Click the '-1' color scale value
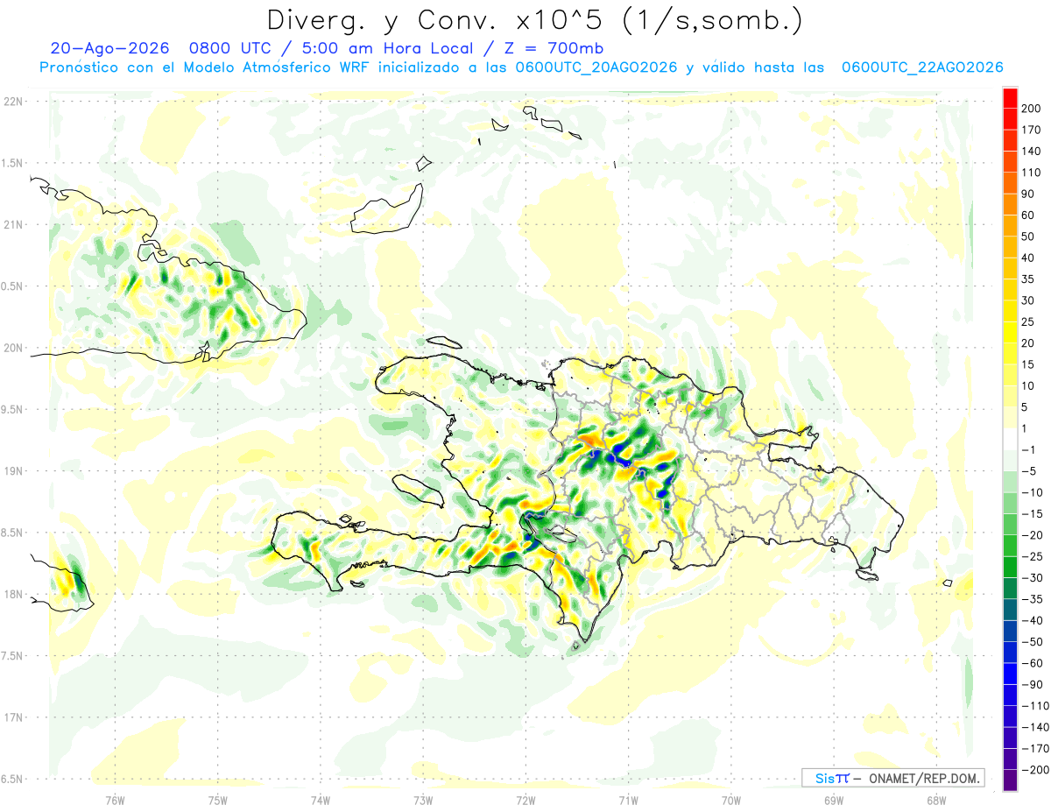 (x=1027, y=449)
